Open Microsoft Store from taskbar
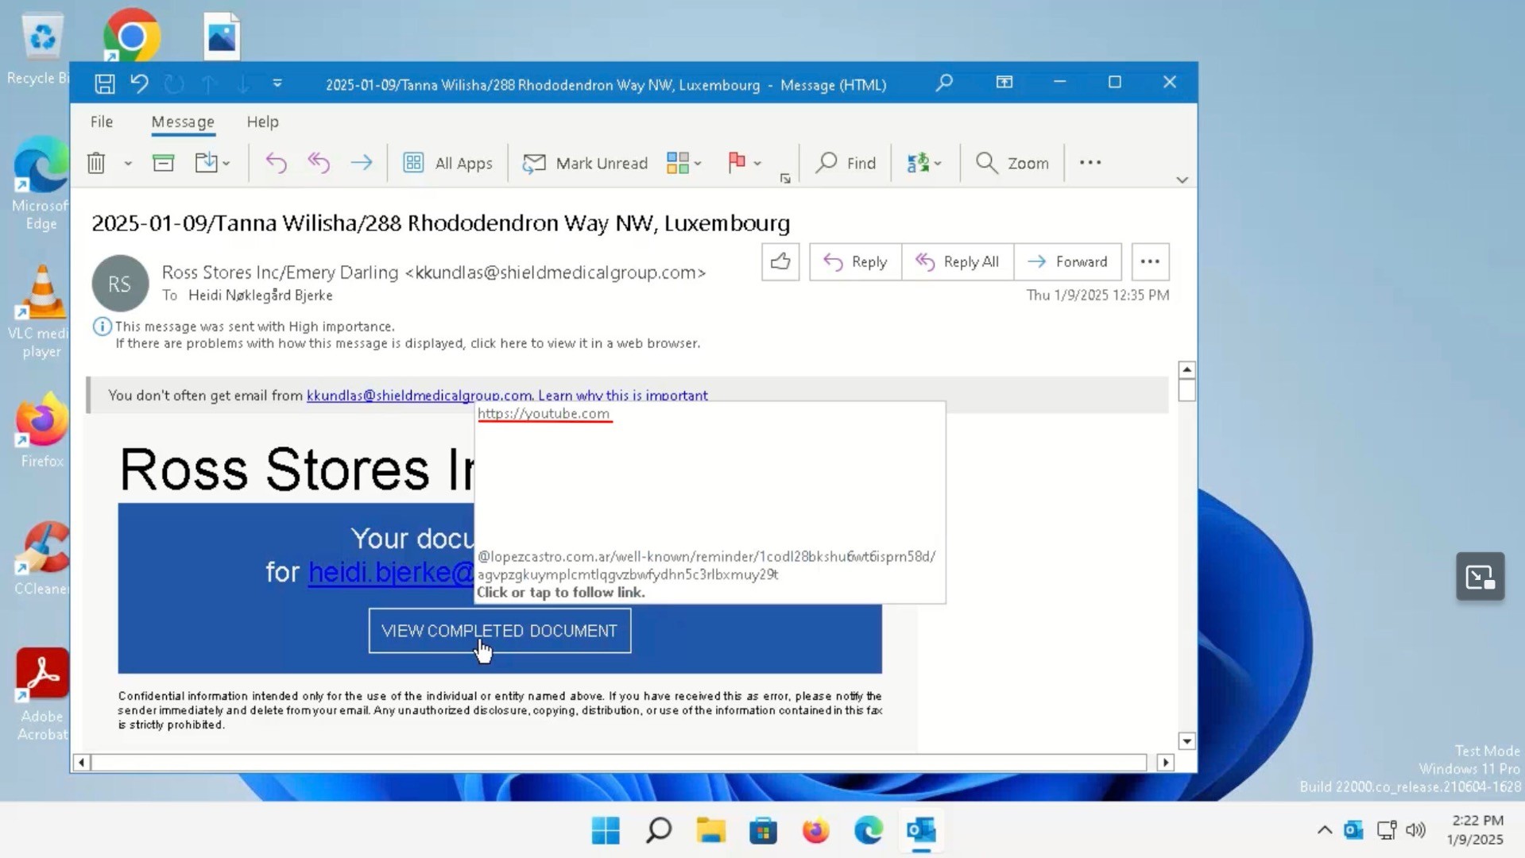The height and width of the screenshot is (858, 1525). pos(764,831)
